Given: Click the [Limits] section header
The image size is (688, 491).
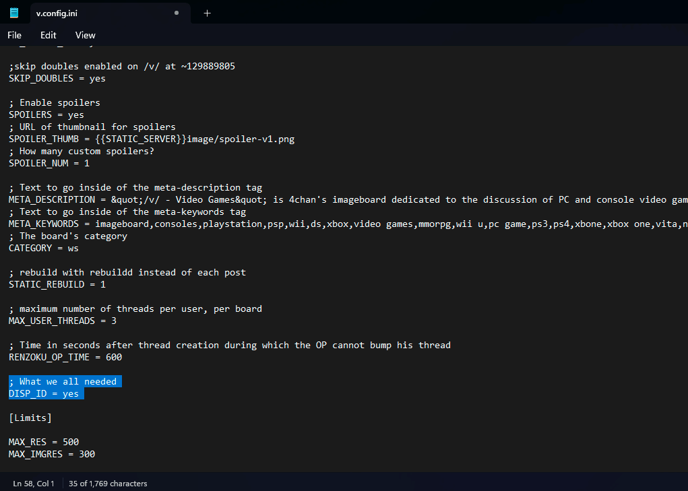Looking at the screenshot, I should [30, 418].
